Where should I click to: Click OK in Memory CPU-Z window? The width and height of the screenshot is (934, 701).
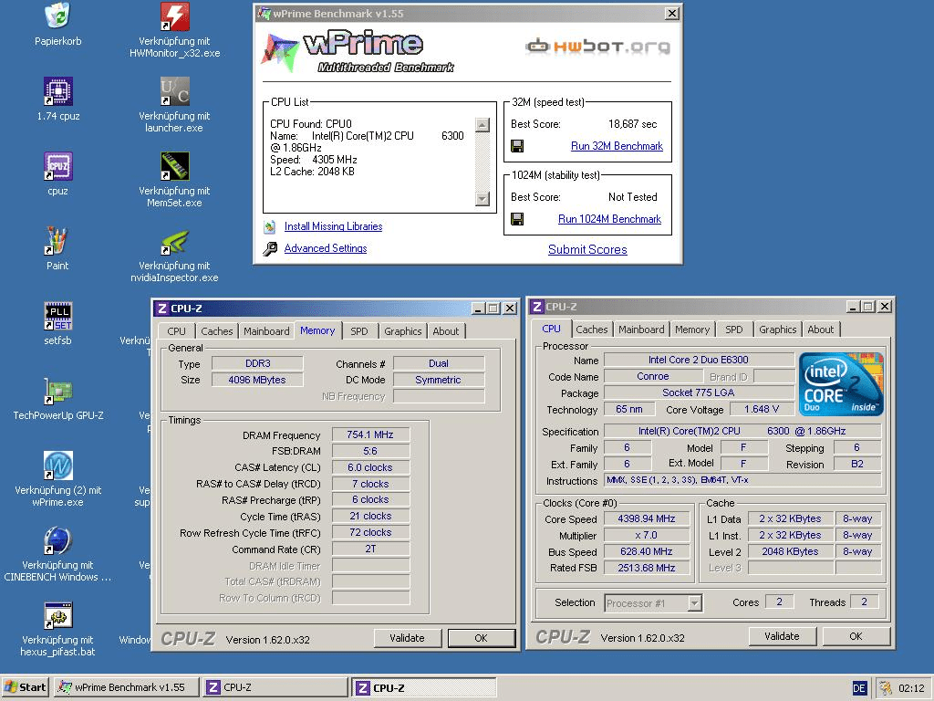coord(482,638)
